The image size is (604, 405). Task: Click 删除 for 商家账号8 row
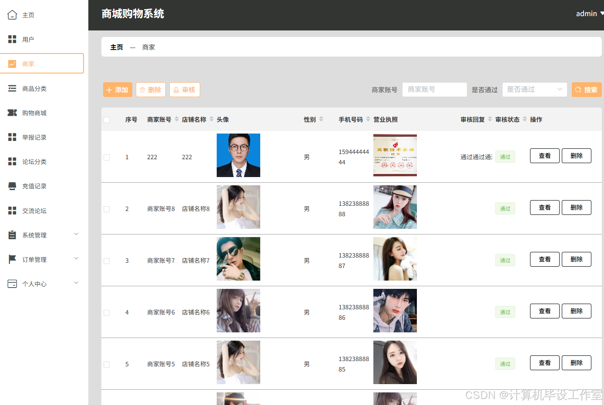[577, 208]
